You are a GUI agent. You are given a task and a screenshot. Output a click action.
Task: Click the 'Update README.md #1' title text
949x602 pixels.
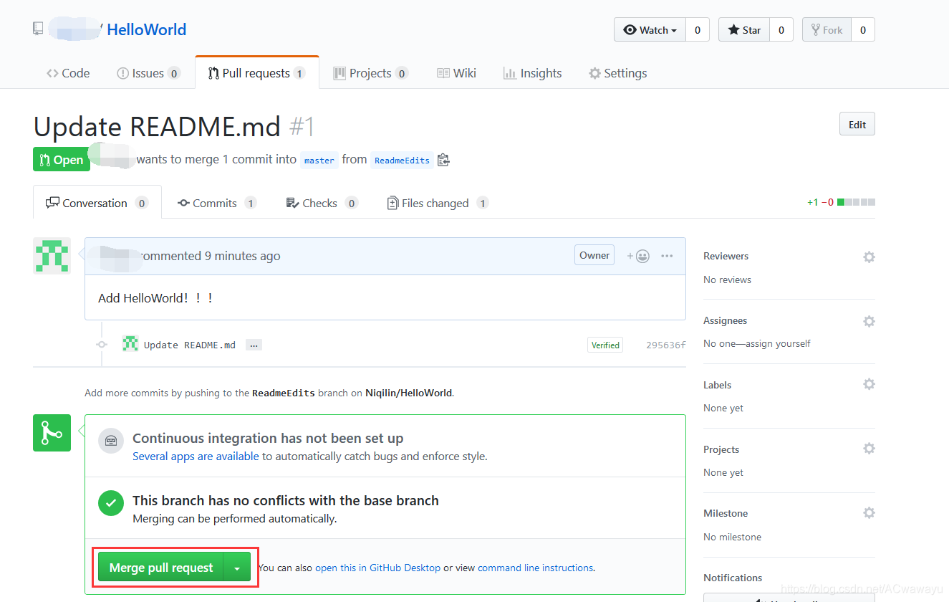click(x=174, y=127)
